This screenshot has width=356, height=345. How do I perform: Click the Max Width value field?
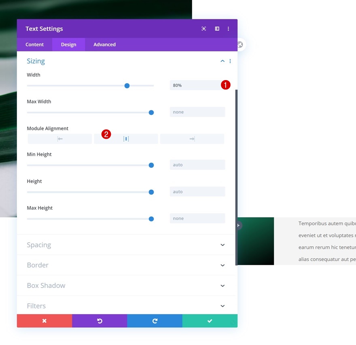click(x=197, y=112)
